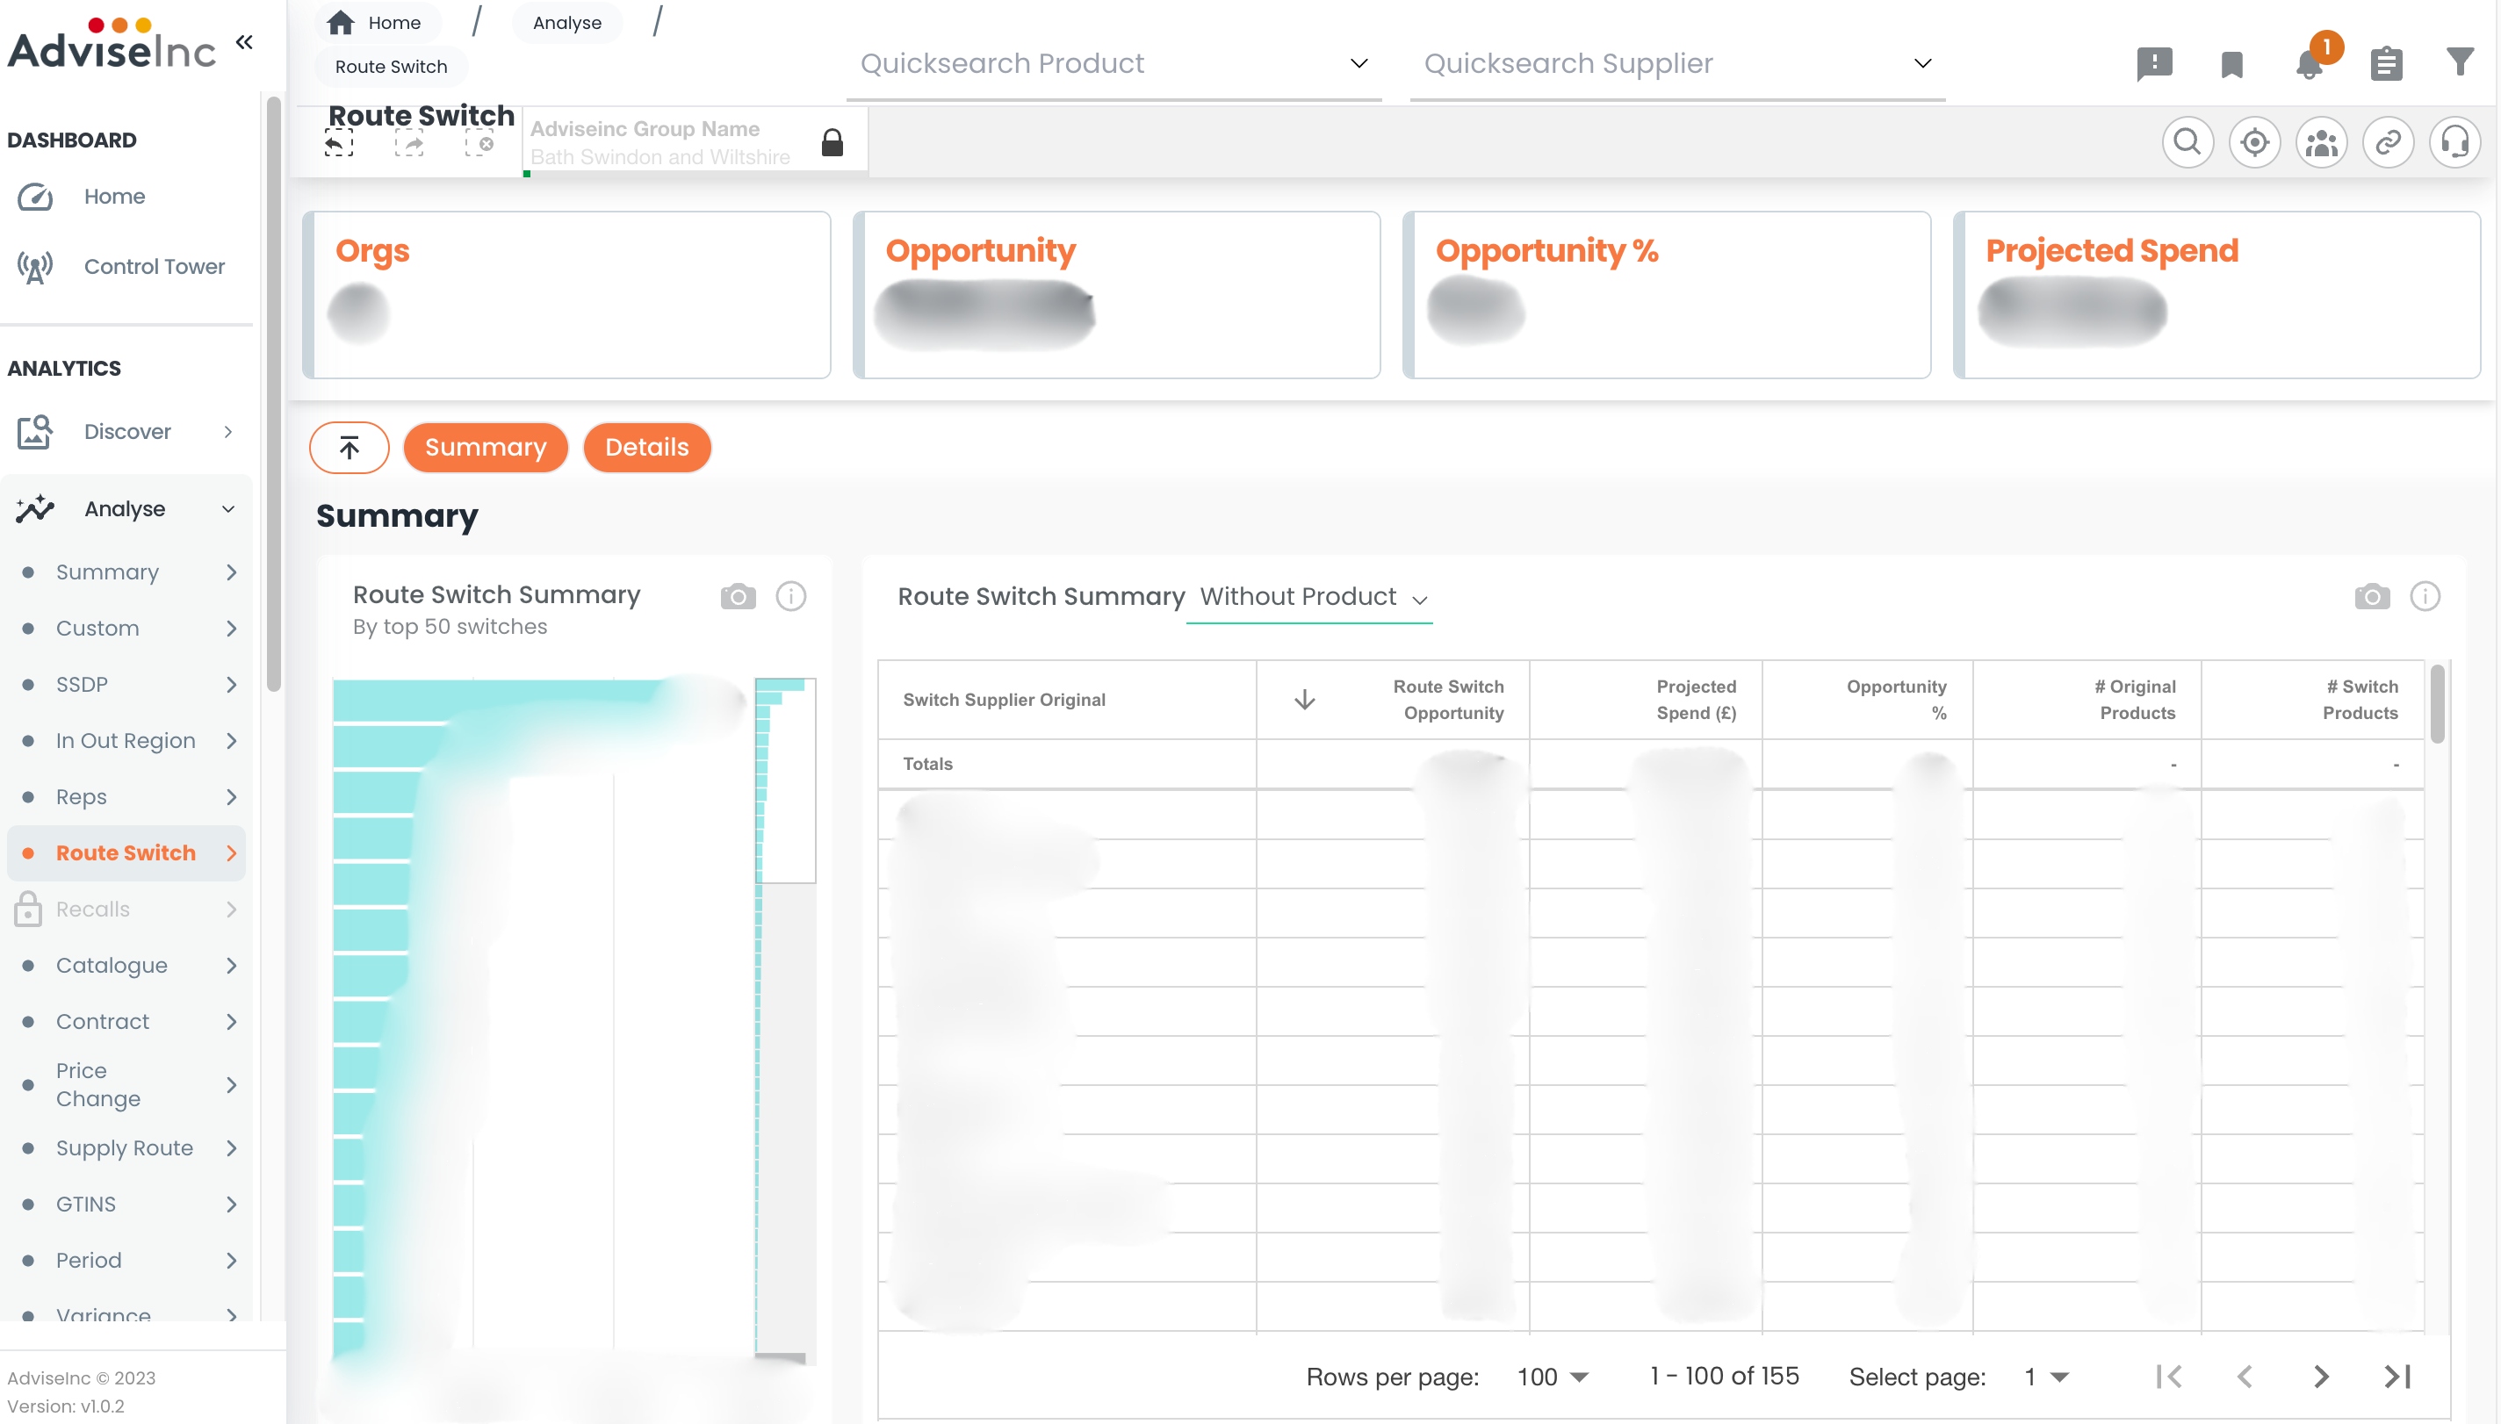
Task: Sort by Route Switch Opportunity arrow
Action: pos(1305,701)
